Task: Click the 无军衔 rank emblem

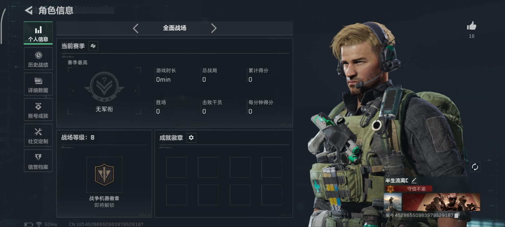Action: click(104, 87)
